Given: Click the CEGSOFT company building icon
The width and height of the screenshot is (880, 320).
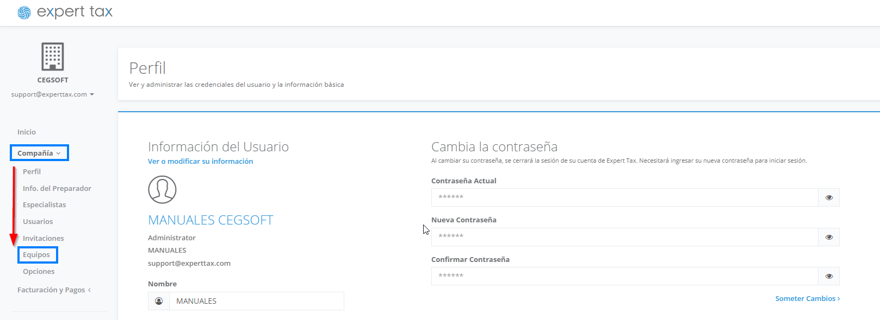Looking at the screenshot, I should [53, 56].
